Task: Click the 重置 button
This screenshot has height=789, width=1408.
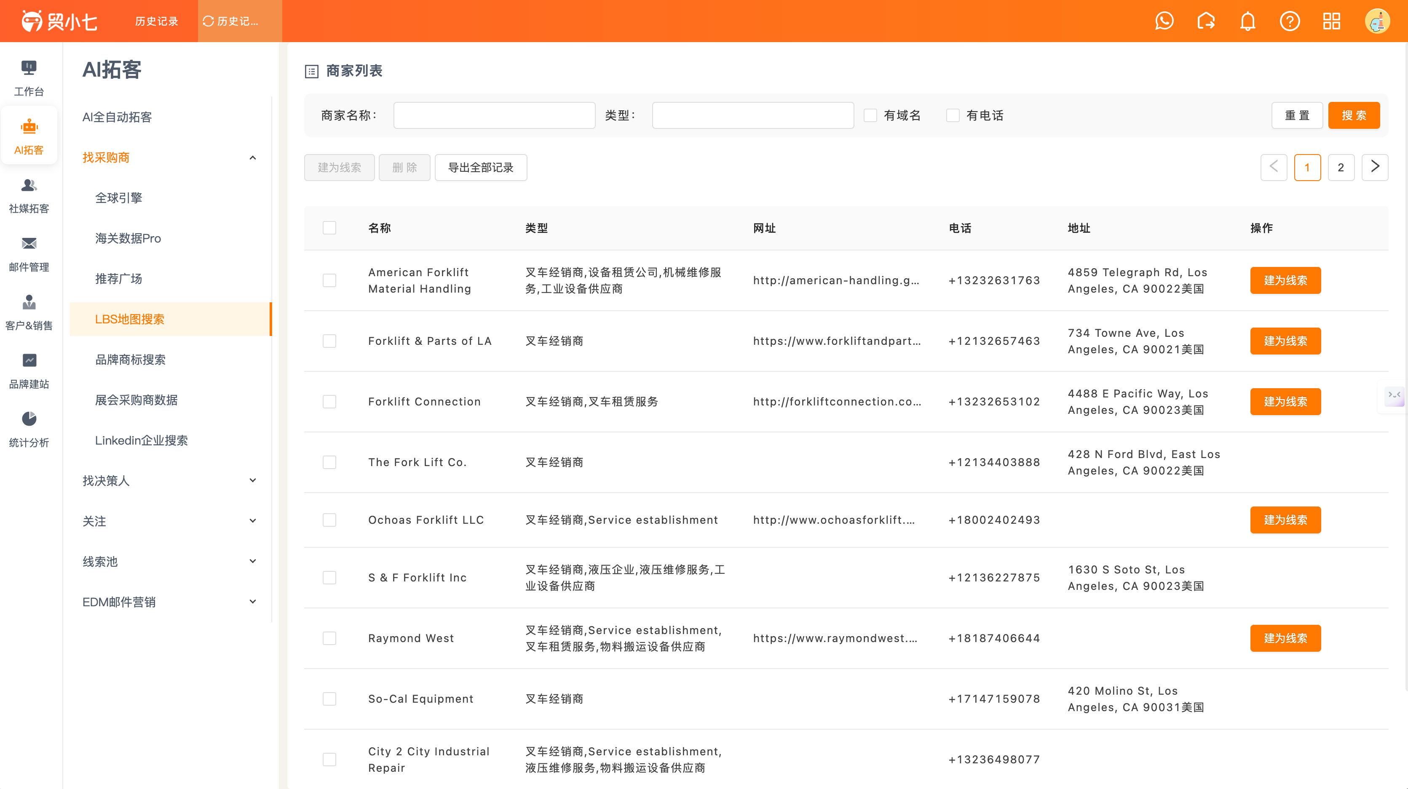Action: [1296, 115]
